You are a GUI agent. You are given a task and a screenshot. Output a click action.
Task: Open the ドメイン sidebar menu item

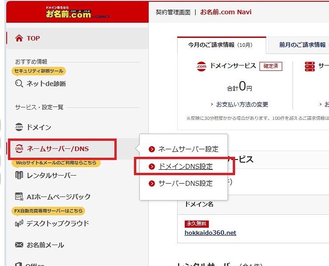point(39,127)
